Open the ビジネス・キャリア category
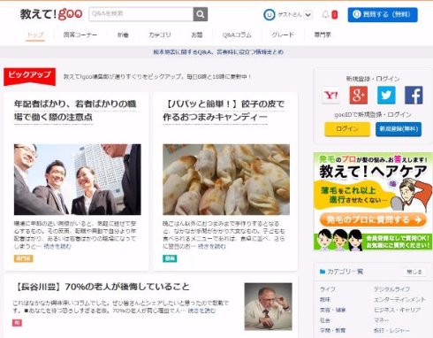This screenshot has height=338, width=433. [397, 310]
